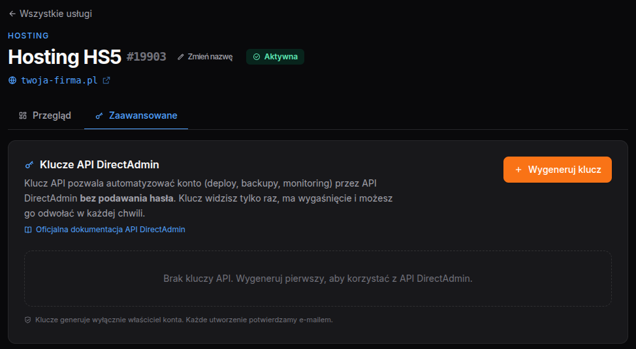This screenshot has width=636, height=349.
Task: Click the check-circle icon in Aktywna badge
Action: [257, 57]
